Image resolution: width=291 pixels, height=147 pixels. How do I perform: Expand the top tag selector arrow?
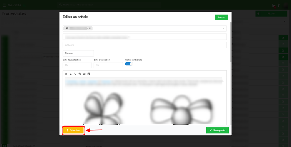(x=224, y=28)
